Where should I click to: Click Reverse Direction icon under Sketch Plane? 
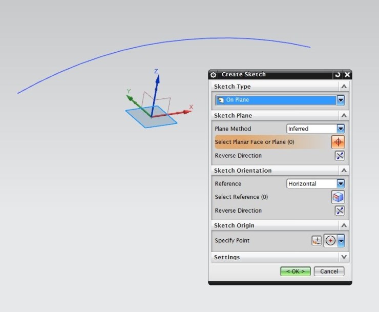pyautogui.click(x=339, y=156)
